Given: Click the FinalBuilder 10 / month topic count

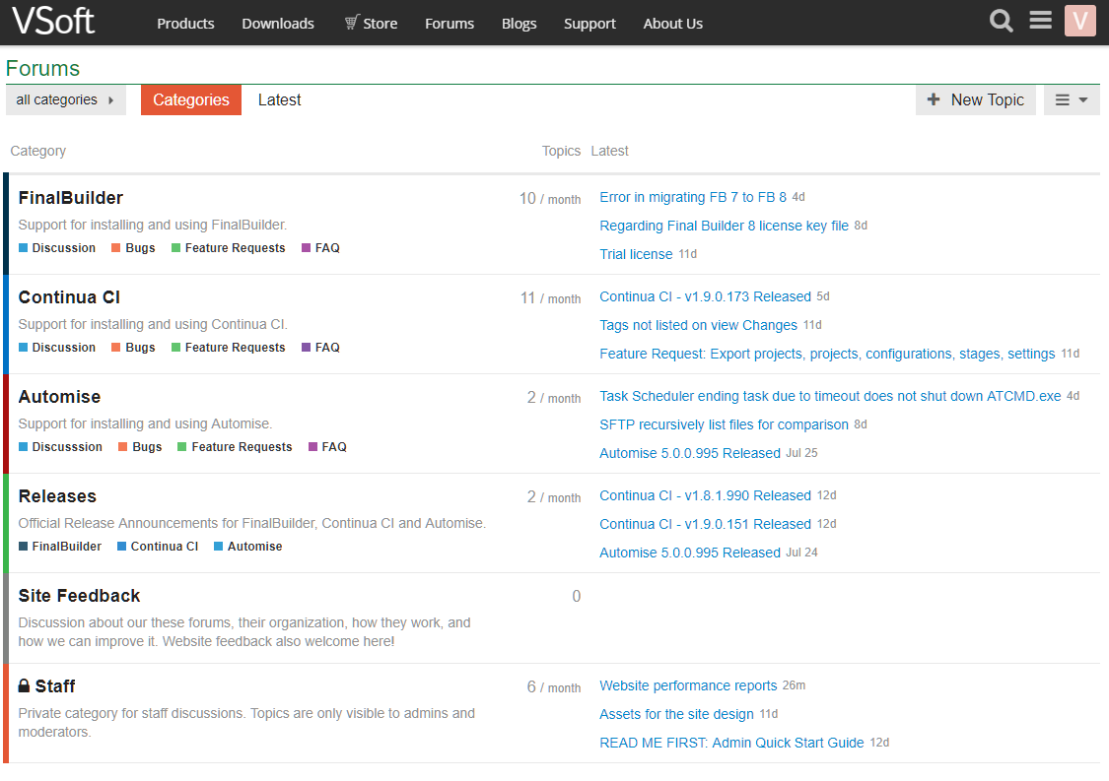Looking at the screenshot, I should point(549,199).
